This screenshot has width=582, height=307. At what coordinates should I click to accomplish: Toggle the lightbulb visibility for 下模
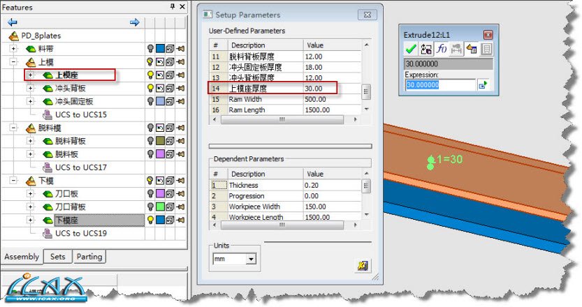click(150, 181)
